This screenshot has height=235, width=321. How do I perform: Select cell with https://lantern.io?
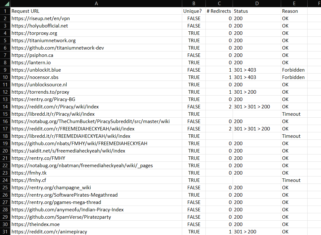[96, 63]
